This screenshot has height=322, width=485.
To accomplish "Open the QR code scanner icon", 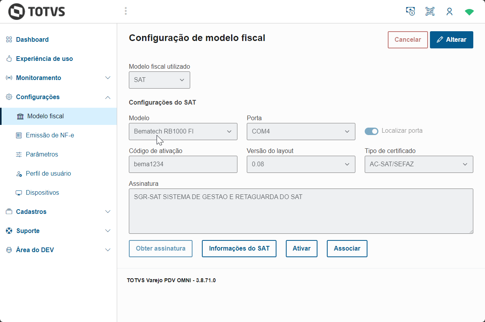I will coord(430,11).
